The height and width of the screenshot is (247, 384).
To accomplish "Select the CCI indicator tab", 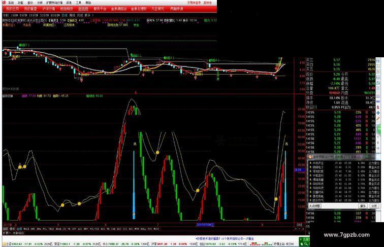I will 125,229.
